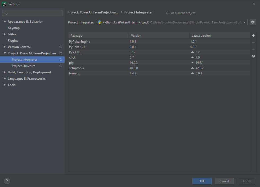Click the project-level icon beside Version Control
Screen dimensions: 260x187
(x=61, y=47)
